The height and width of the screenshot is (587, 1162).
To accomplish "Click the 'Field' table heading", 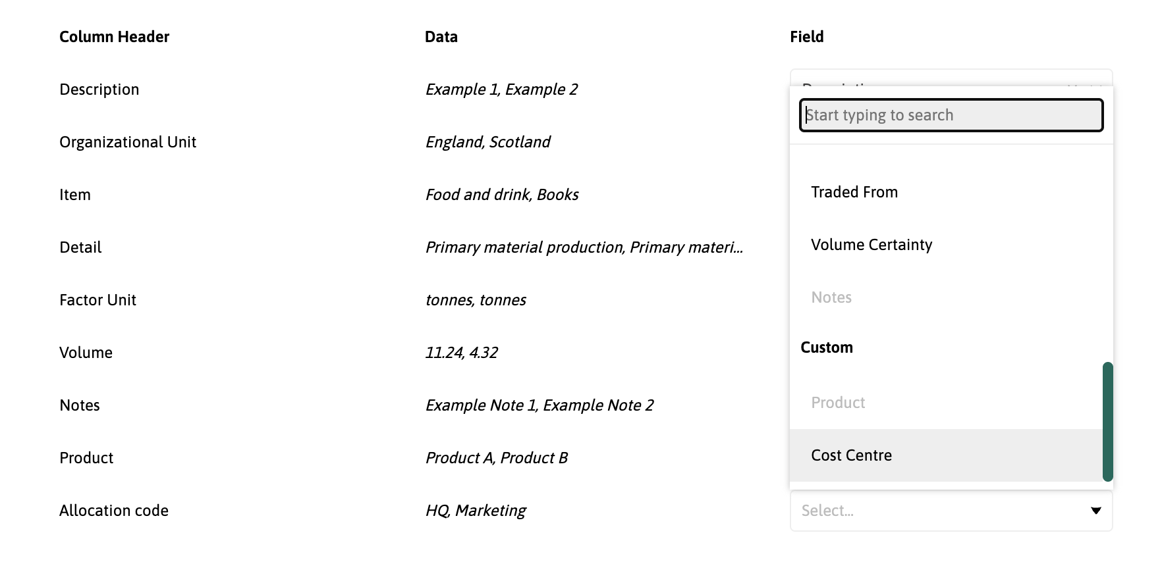I will 806,37.
